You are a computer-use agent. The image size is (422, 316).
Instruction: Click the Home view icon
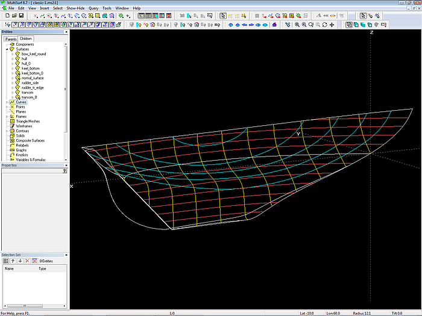(275, 25)
